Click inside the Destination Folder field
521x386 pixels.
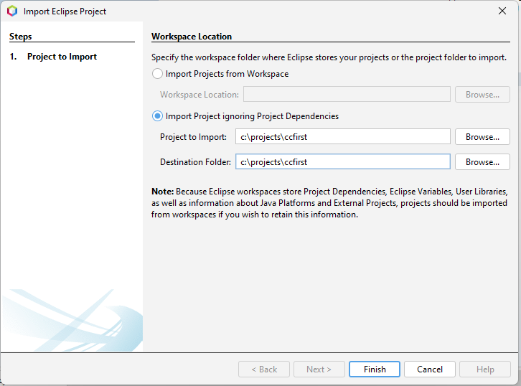[x=342, y=162]
